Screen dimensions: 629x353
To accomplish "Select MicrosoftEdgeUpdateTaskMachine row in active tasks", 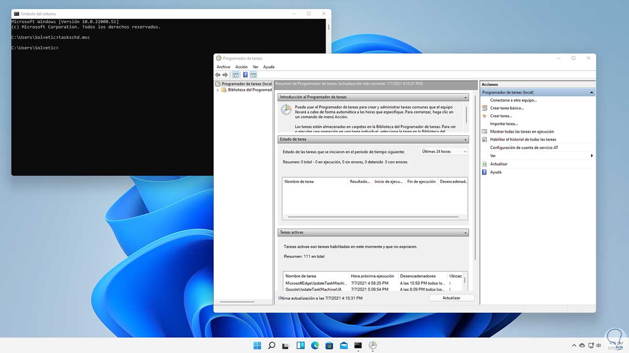I will 315,283.
